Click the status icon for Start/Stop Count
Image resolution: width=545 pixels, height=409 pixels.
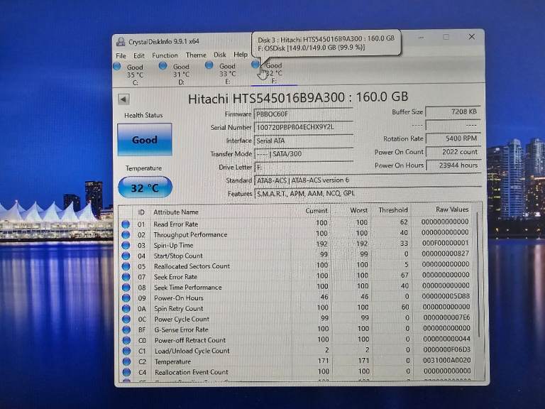126,256
